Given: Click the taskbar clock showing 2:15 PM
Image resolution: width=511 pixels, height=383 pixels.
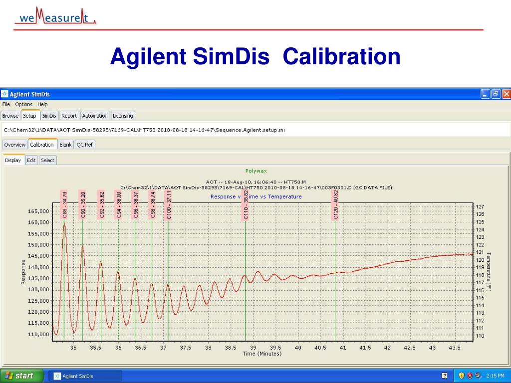Looking at the screenshot, I should pos(496,376).
